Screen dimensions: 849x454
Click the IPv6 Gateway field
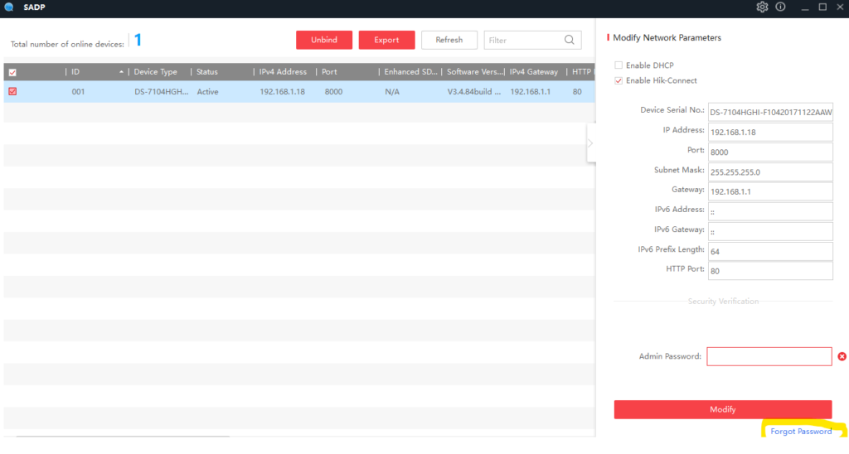tap(770, 232)
